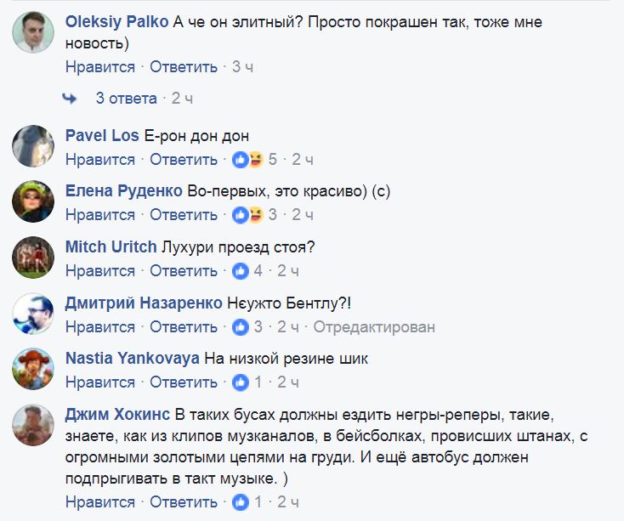This screenshot has width=624, height=521.
Task: Click like reaction icon on Pavel Los comment
Action: (x=241, y=159)
